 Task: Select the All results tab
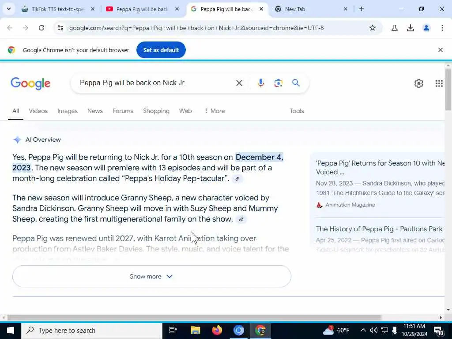(15, 111)
